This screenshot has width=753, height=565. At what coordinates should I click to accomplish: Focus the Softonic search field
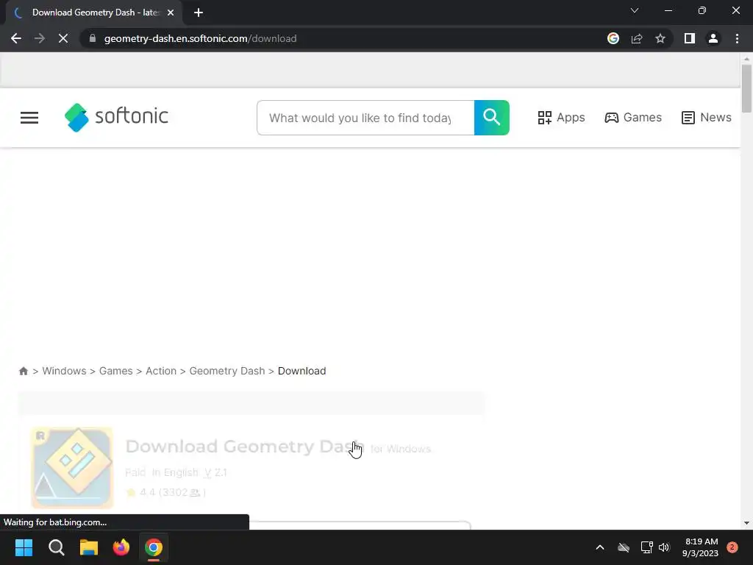point(365,118)
